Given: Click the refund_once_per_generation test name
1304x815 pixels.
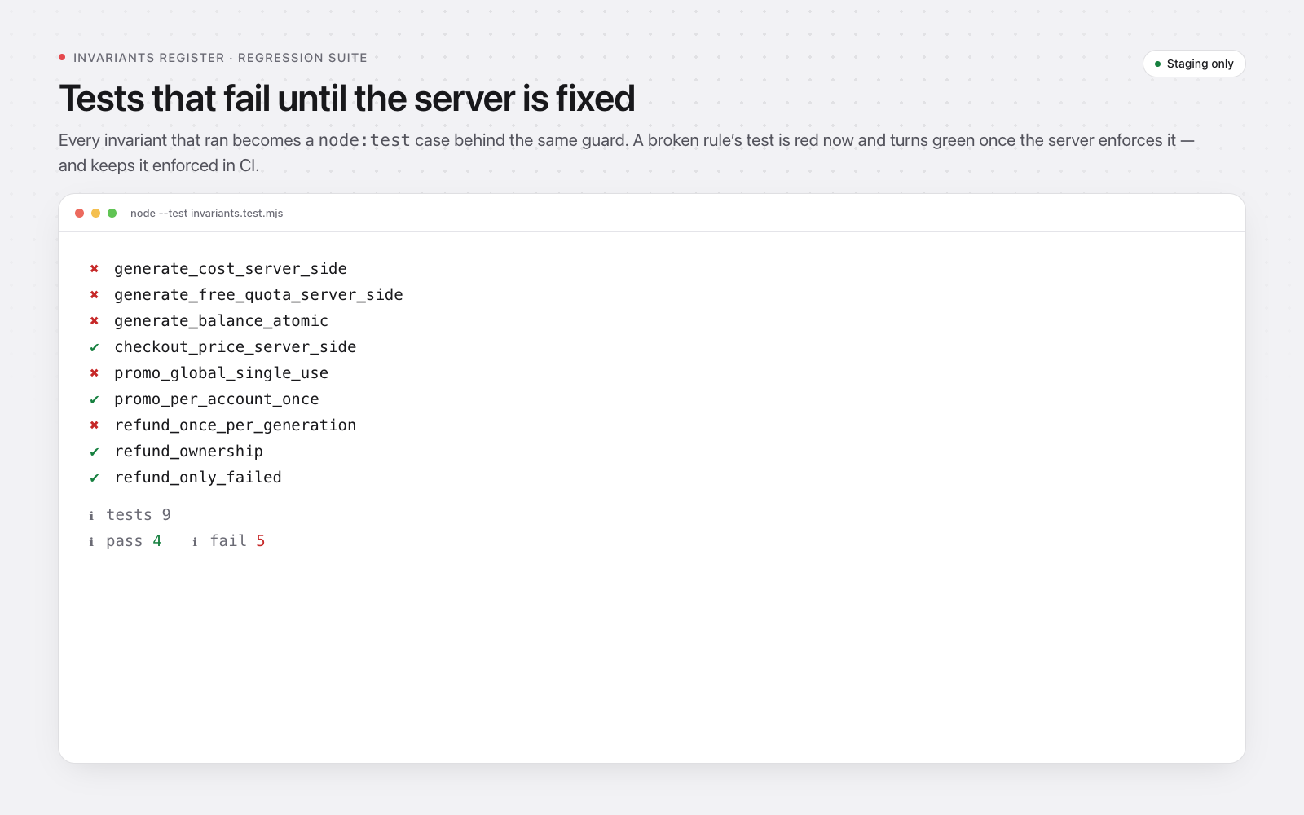Looking at the screenshot, I should (x=236, y=425).
